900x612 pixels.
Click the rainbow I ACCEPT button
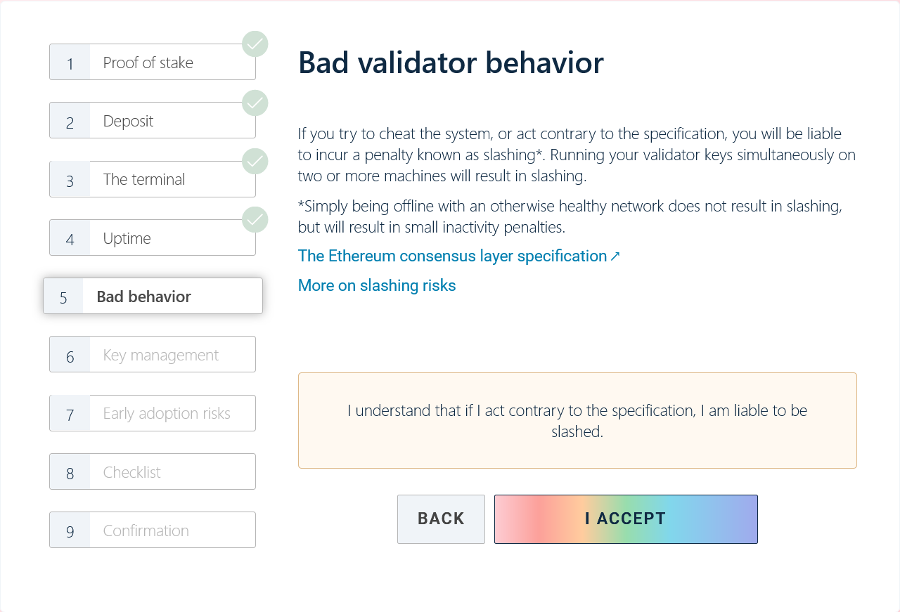pyautogui.click(x=626, y=519)
